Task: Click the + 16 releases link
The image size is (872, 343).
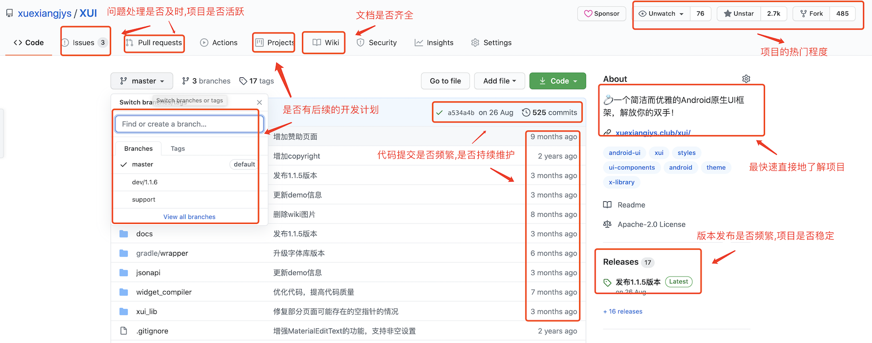Action: click(623, 312)
